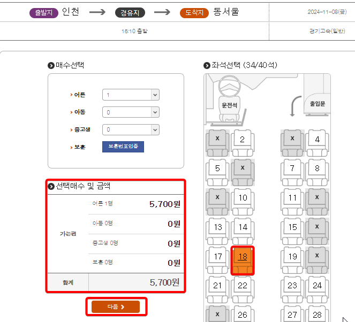Select seat number 22
Image resolution: width=355 pixels, height=322 pixels.
pyautogui.click(x=243, y=290)
